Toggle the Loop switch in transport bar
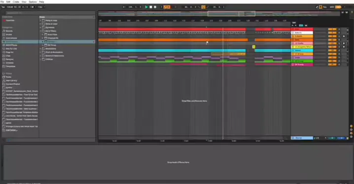 203,7
